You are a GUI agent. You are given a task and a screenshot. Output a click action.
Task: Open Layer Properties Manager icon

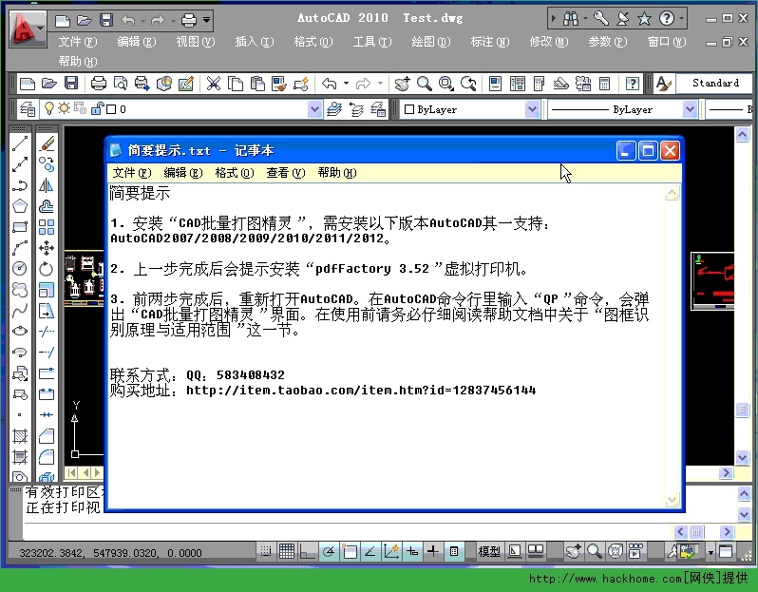coord(28,109)
